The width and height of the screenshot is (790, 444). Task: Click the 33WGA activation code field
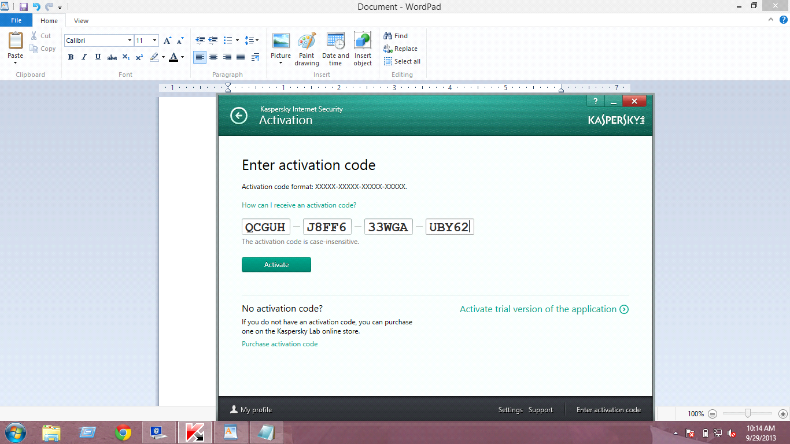[x=389, y=227]
